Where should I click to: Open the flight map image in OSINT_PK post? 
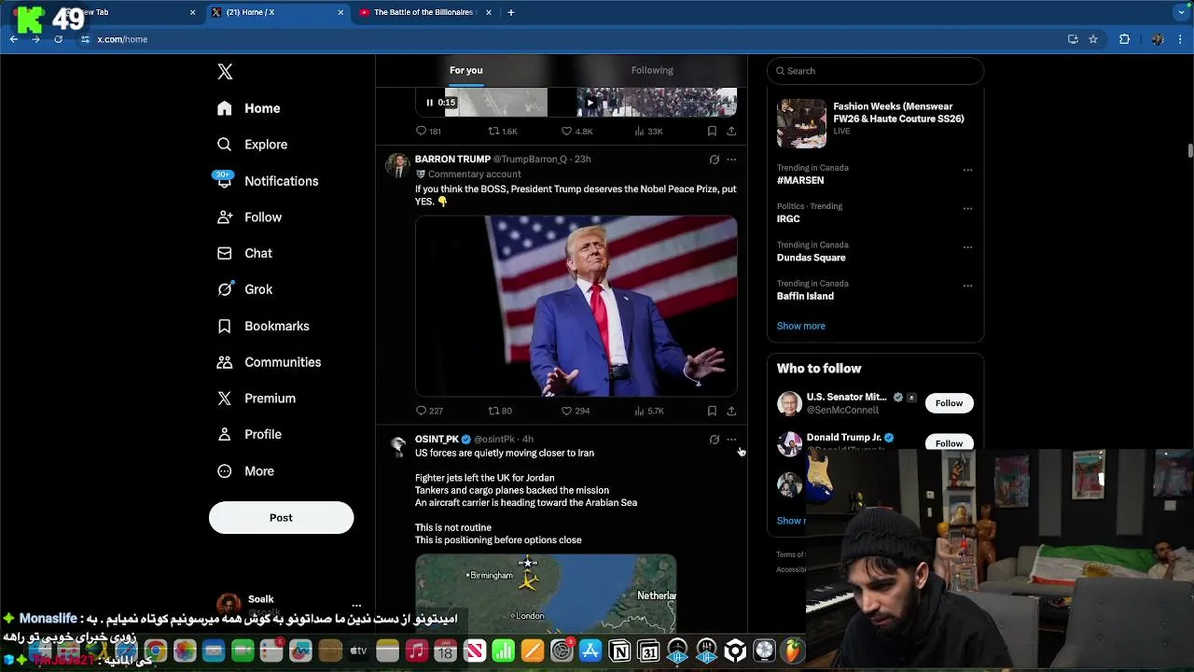tap(546, 593)
